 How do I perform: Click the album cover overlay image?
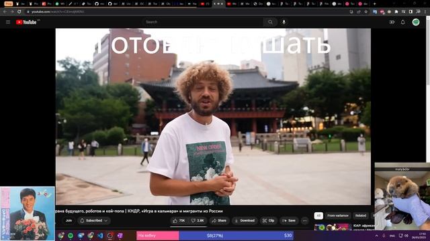(28, 214)
